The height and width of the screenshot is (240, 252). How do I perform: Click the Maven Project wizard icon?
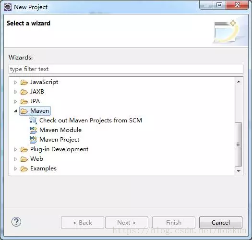point(33,140)
